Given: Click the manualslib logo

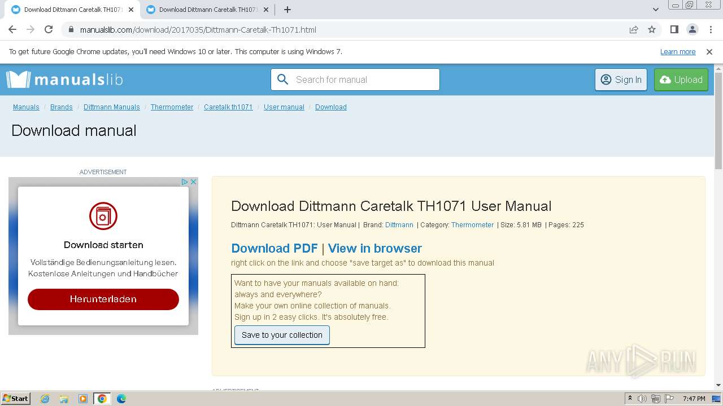Looking at the screenshot, I should click(64, 80).
